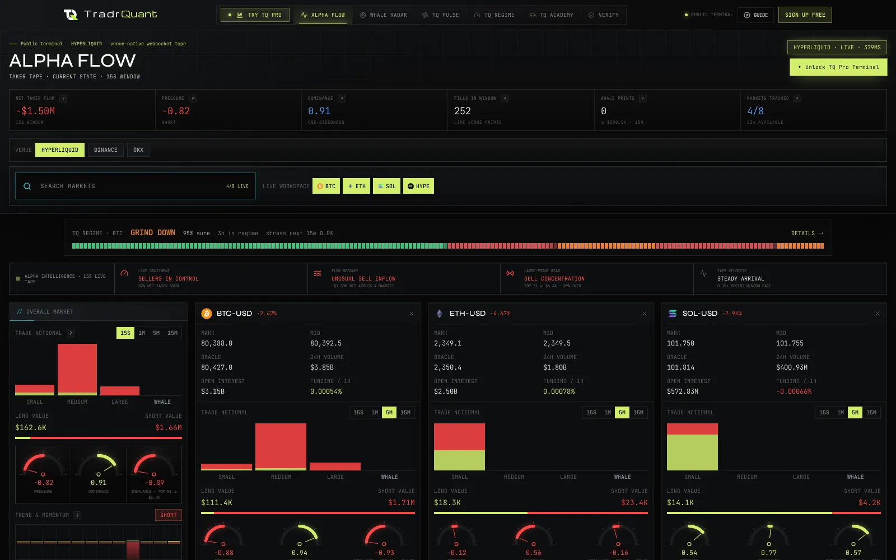The height and width of the screenshot is (560, 896).
Task: Select 15M window on ETH-USD card
Action: [638, 413]
